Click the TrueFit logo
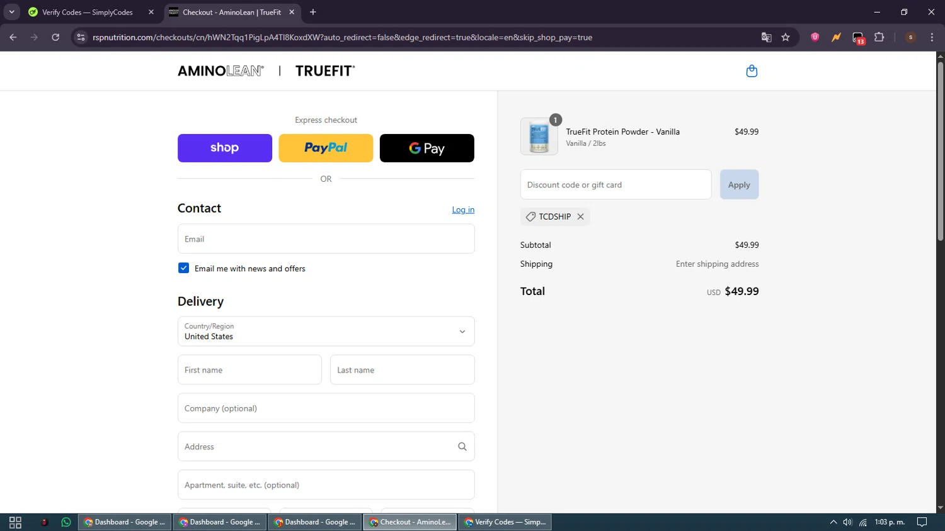The height and width of the screenshot is (531, 945). tap(325, 71)
